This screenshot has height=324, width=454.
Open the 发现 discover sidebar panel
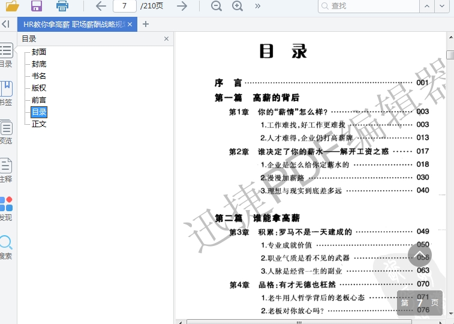point(5,208)
